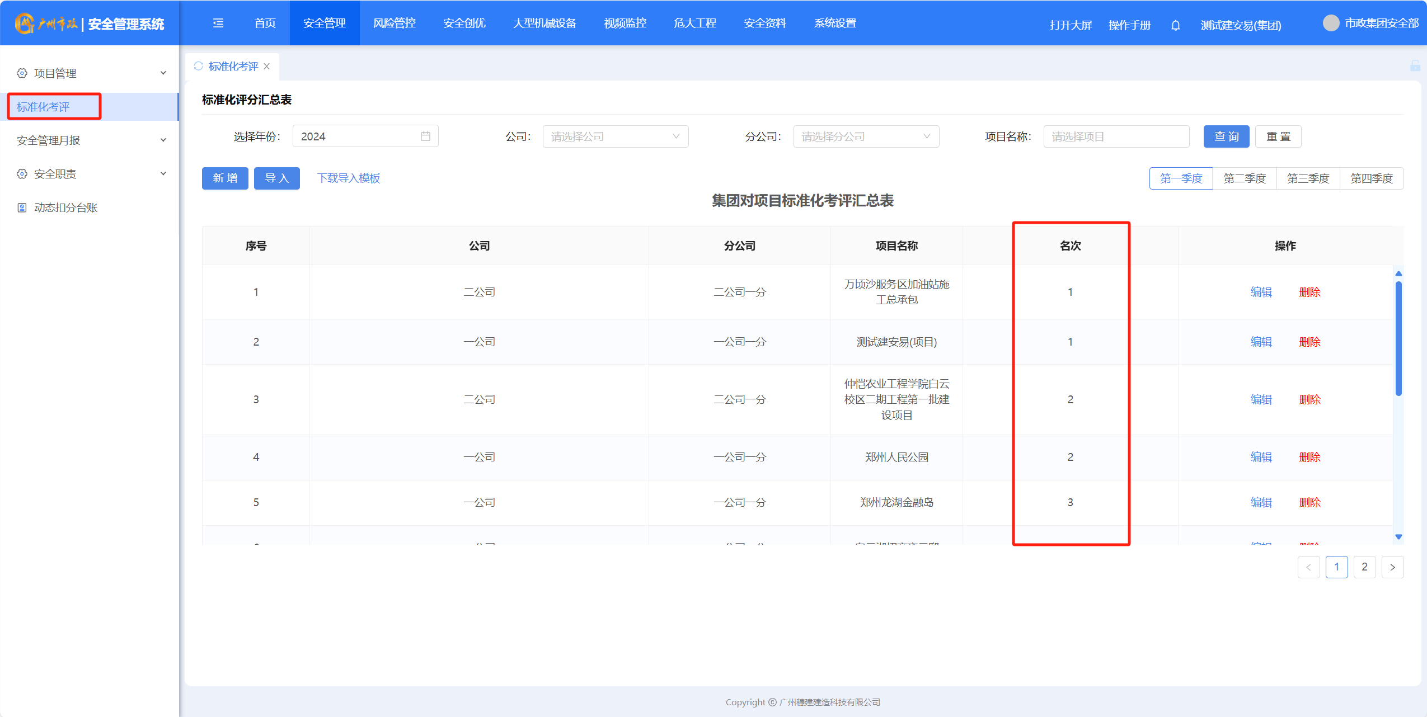
Task: Click the table vertical scrollbar
Action: tap(1398, 338)
